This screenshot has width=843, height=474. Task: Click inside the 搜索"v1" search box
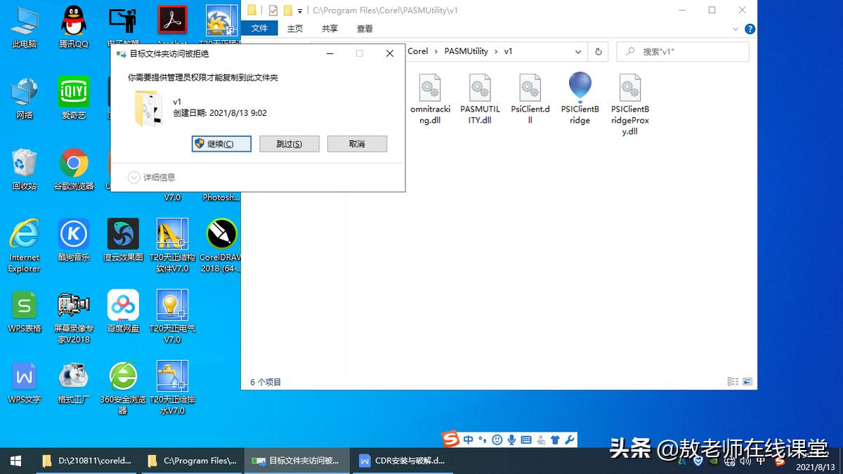click(681, 51)
